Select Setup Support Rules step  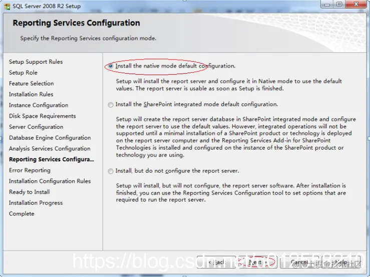(x=36, y=62)
